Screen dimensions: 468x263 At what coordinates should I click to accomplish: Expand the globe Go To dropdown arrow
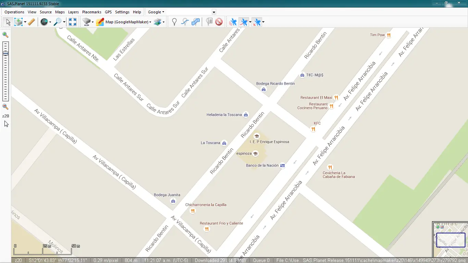tap(50, 22)
